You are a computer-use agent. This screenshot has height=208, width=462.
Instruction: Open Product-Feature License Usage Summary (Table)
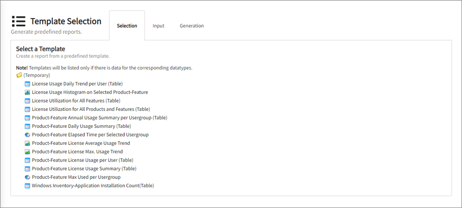pos(84,169)
